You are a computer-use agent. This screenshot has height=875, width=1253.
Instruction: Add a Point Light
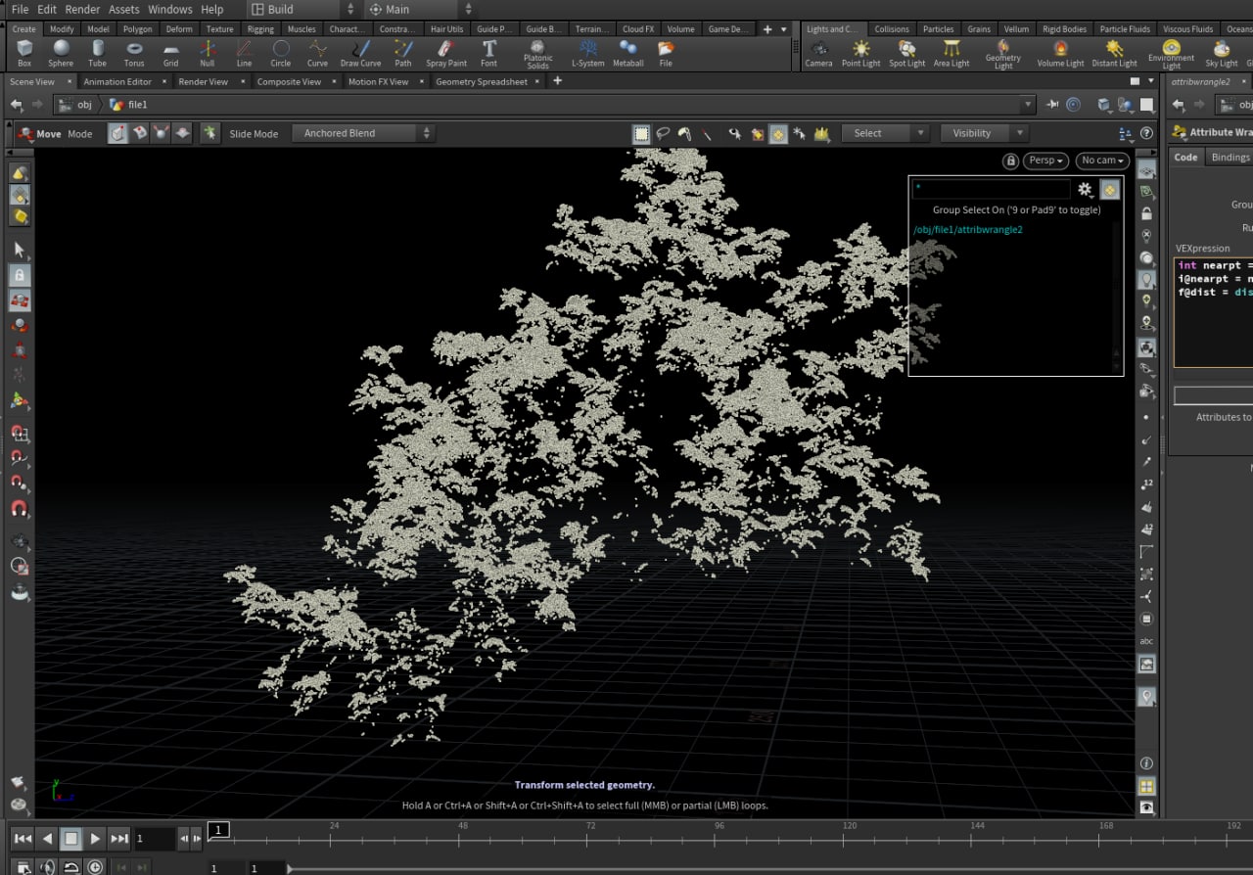861,53
